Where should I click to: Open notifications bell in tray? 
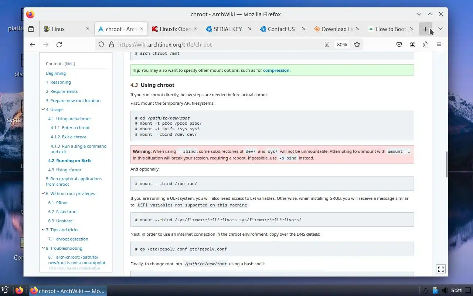[x=426, y=291]
